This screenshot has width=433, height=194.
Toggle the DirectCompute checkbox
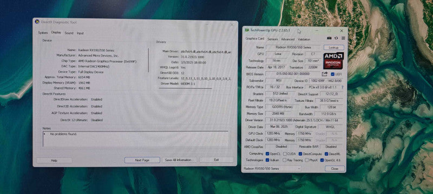click(300, 154)
